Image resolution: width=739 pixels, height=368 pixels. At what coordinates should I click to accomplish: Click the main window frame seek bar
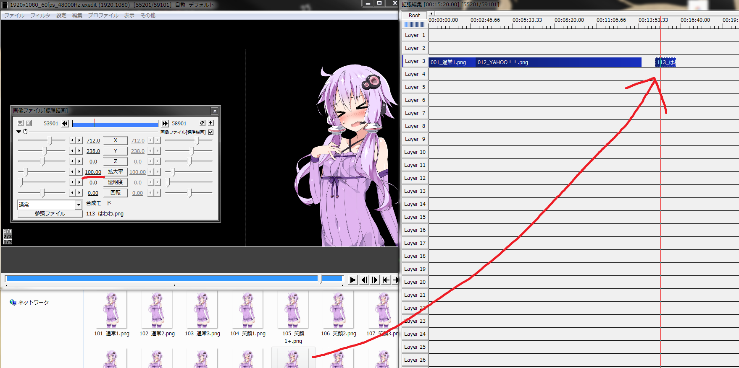[x=174, y=279]
